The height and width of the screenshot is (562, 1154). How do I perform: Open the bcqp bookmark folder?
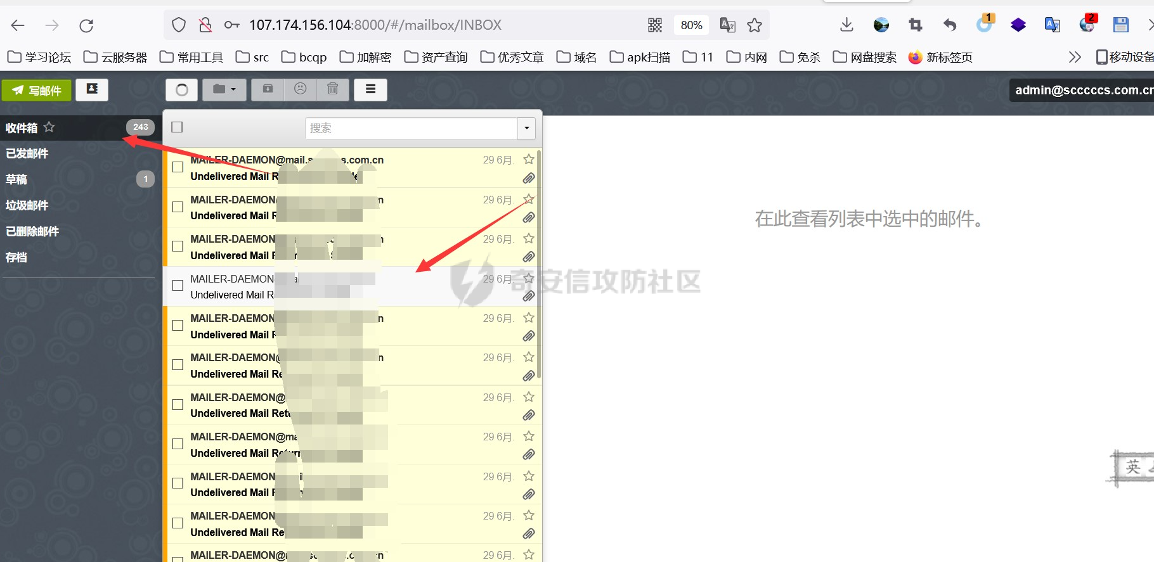[304, 57]
